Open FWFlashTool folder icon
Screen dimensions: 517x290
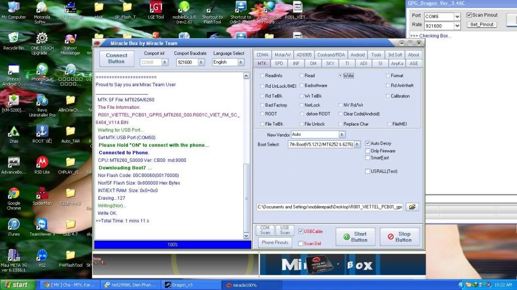tap(70, 258)
